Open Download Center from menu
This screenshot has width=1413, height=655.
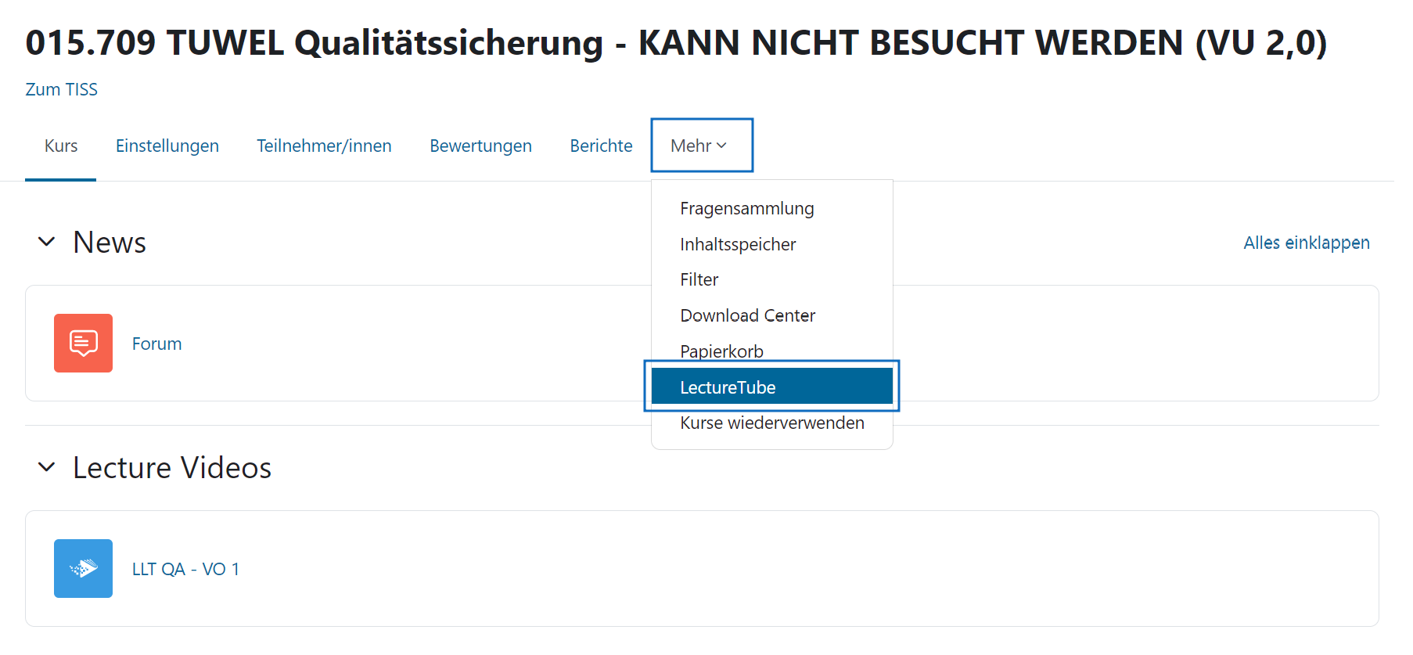pos(747,315)
